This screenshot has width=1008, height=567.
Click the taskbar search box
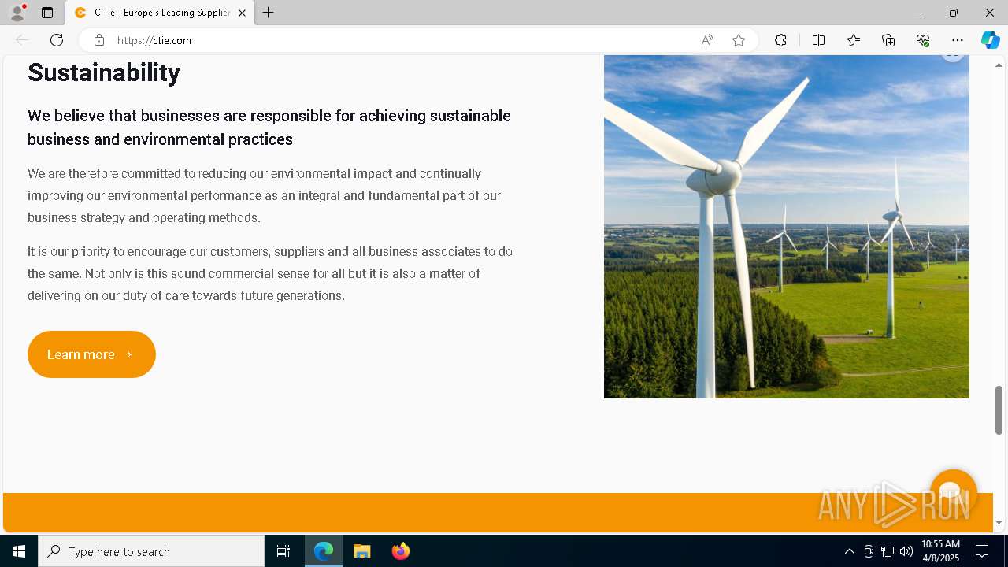point(151,551)
